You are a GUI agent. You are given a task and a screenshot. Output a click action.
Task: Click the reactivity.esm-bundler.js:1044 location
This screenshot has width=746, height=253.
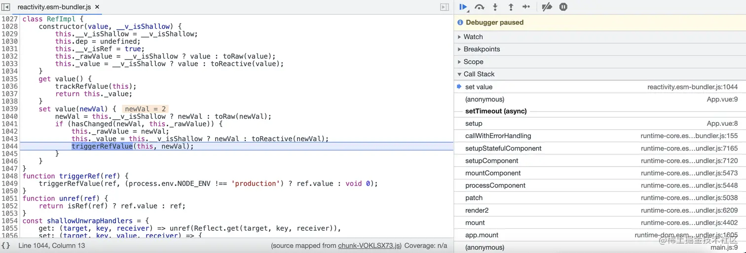pyautogui.click(x=692, y=87)
